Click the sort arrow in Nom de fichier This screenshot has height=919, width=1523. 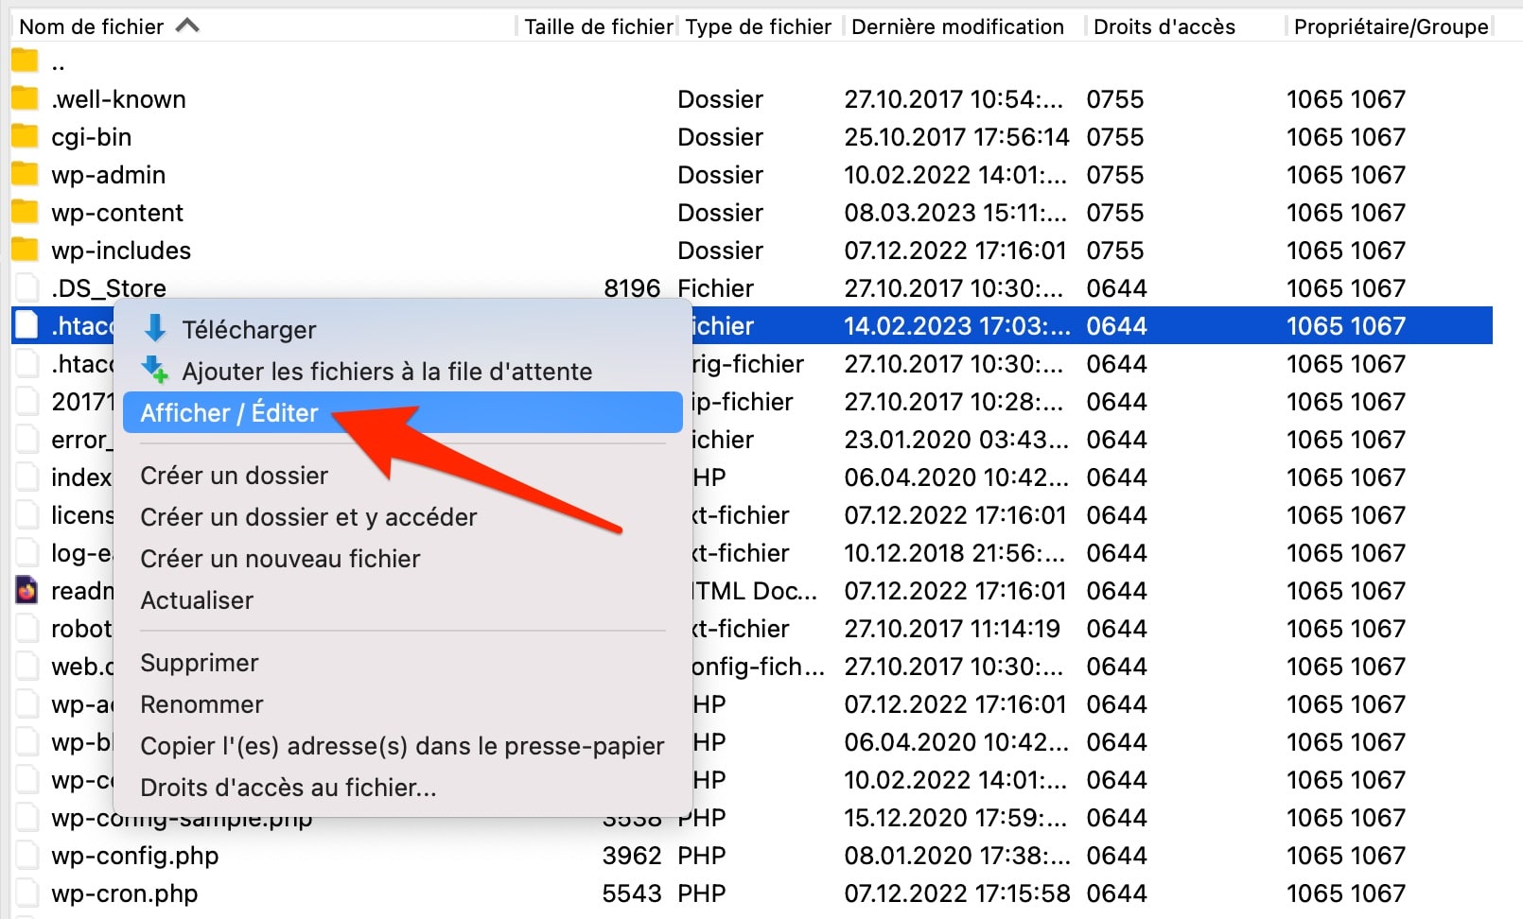tap(187, 26)
